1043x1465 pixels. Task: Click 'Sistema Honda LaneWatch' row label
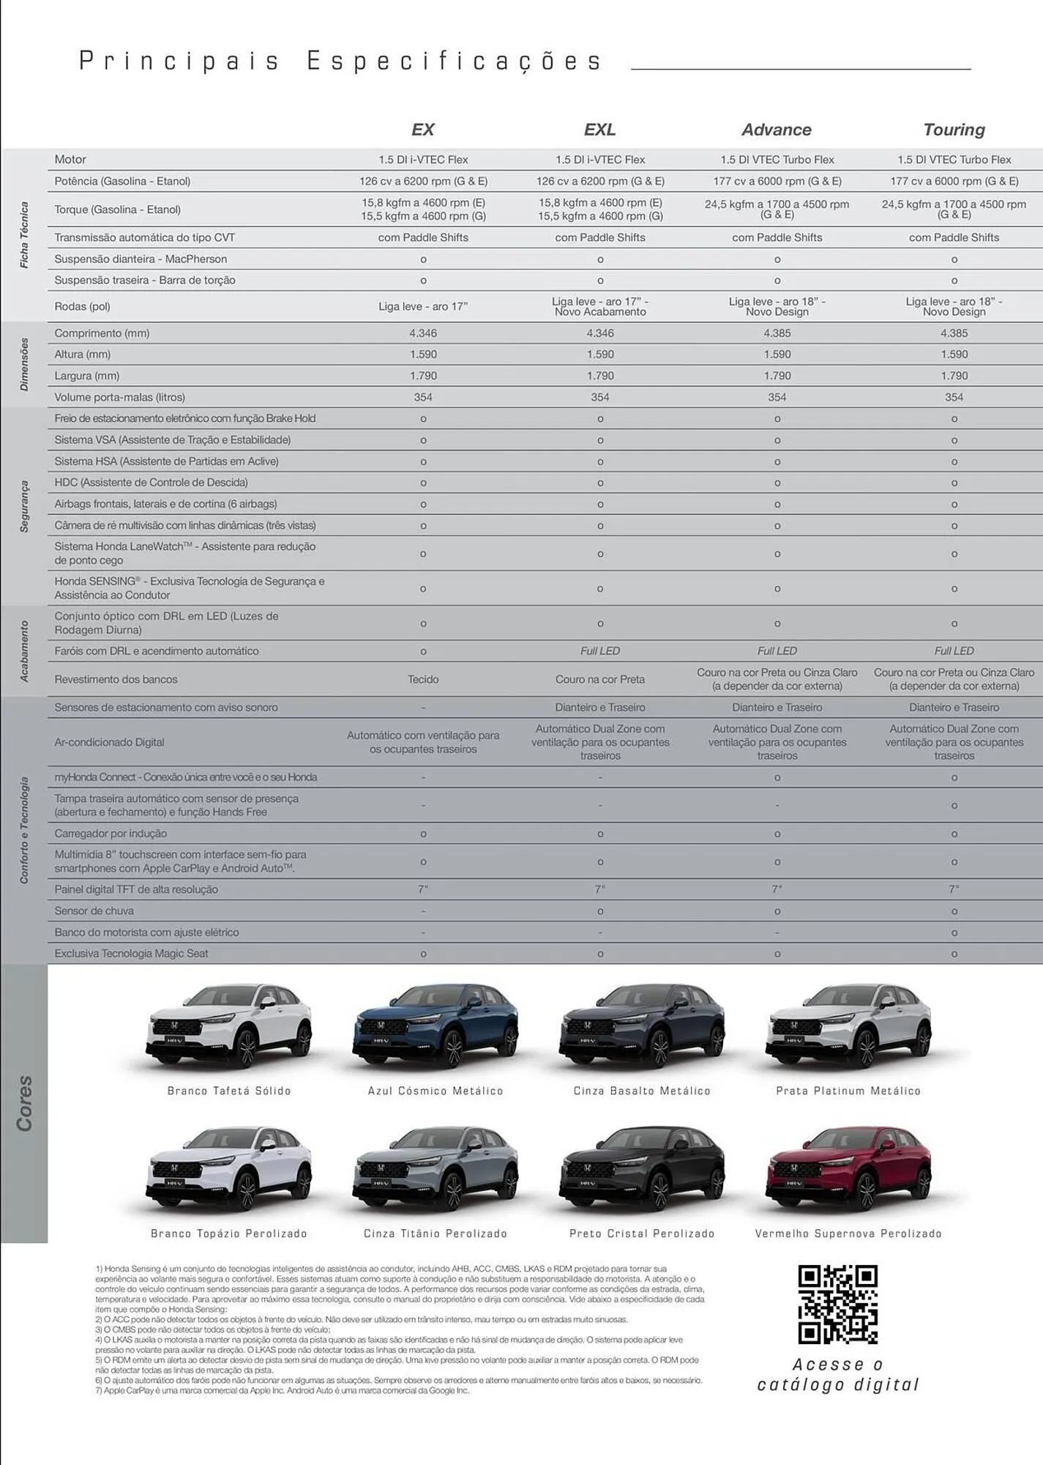coord(185,553)
